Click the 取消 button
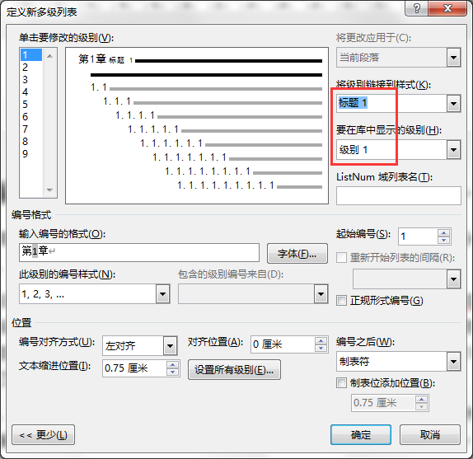 tap(430, 435)
